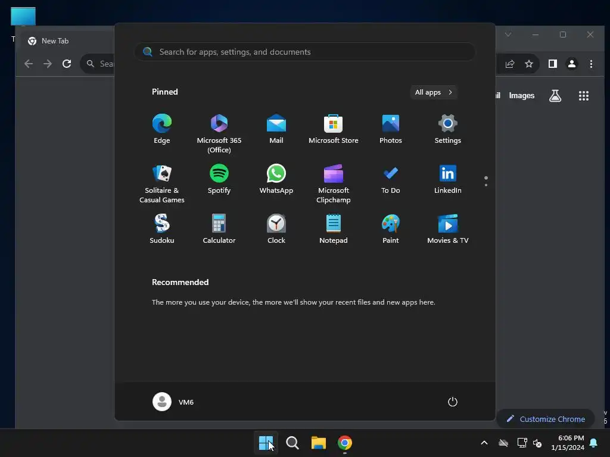Image resolution: width=610 pixels, height=457 pixels.
Task: Open the Images link in Chrome
Action: (x=522, y=96)
